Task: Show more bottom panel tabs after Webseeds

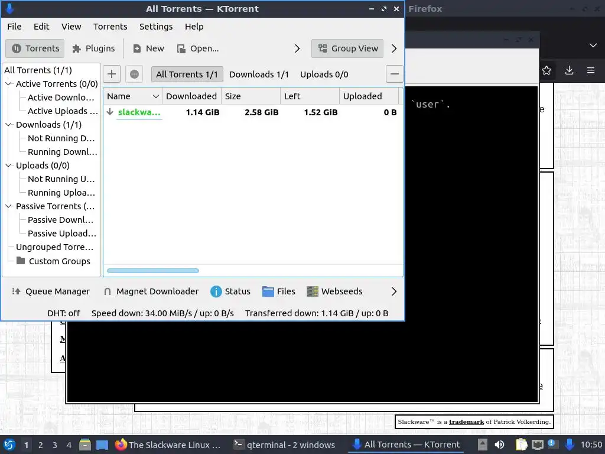Action: [x=394, y=291]
